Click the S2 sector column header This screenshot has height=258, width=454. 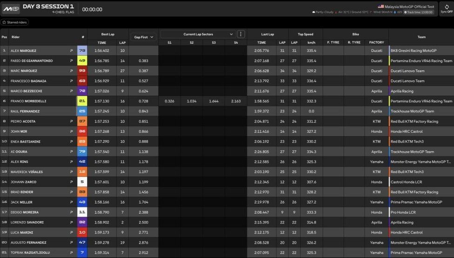[192, 42]
